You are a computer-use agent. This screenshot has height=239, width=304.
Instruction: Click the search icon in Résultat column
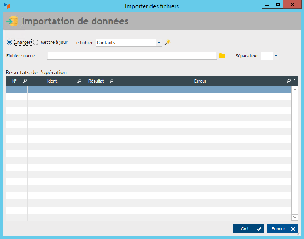pyautogui.click(x=111, y=81)
